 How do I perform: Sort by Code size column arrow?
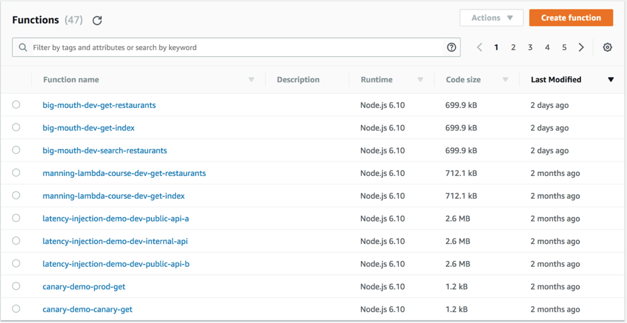(505, 79)
